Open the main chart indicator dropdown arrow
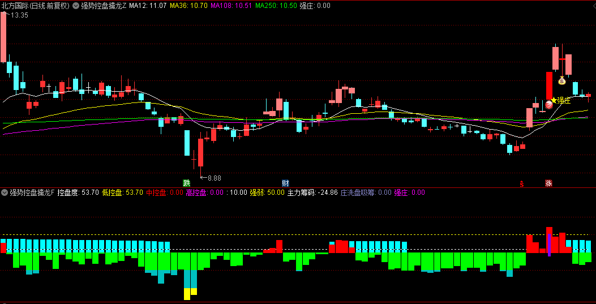596x304 pixels. 75,6
